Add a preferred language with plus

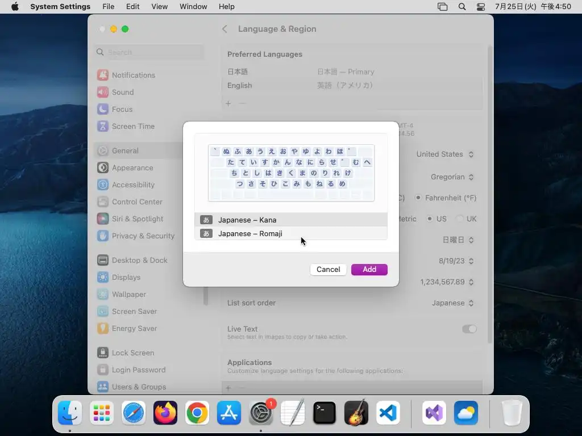pyautogui.click(x=228, y=103)
